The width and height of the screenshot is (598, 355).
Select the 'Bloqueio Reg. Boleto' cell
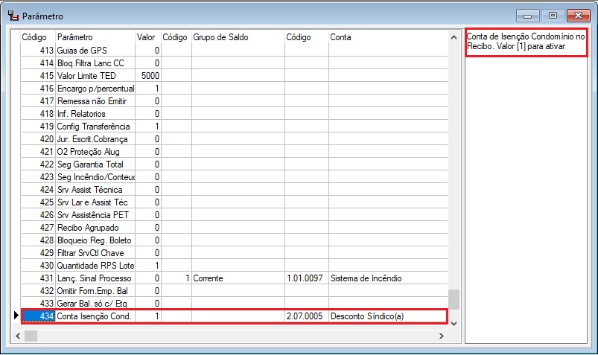[x=95, y=240]
